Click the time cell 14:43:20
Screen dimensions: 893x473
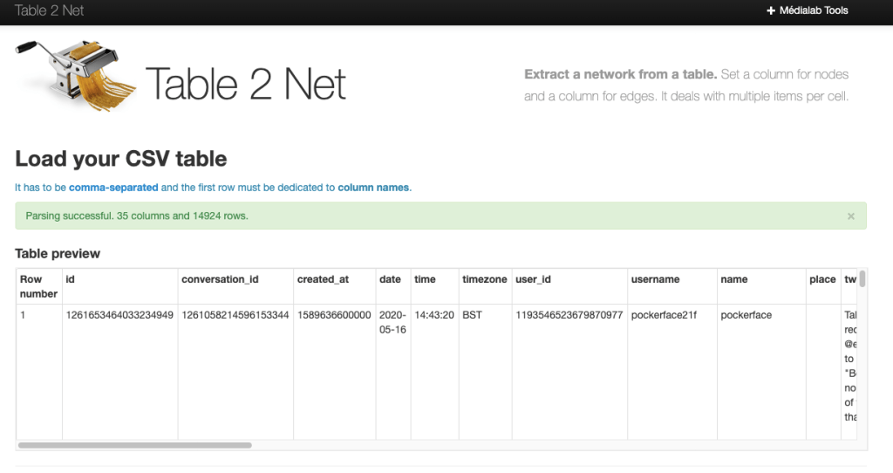point(434,372)
